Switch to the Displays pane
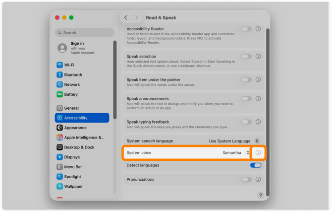Screen dimensions: 332x212 [x=82, y=157]
